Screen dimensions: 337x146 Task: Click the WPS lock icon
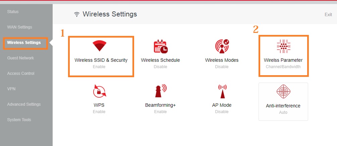(x=99, y=91)
